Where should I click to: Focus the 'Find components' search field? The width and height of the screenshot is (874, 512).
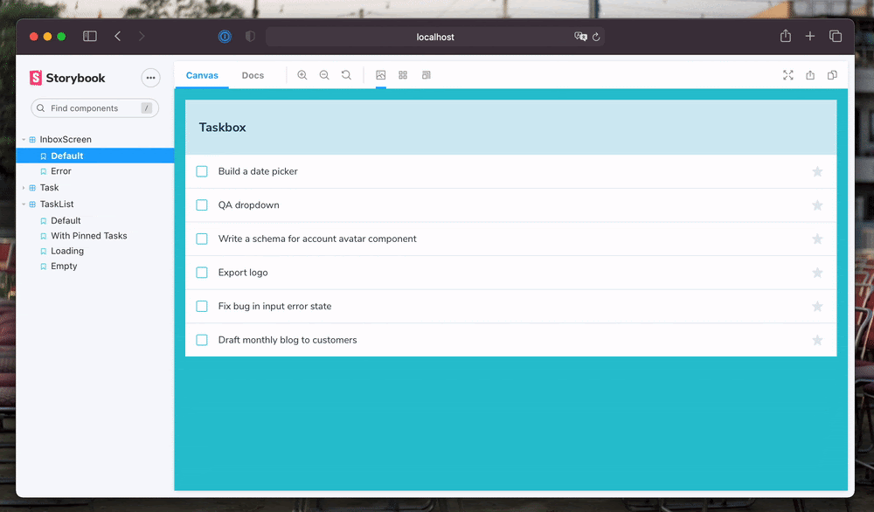[92, 108]
